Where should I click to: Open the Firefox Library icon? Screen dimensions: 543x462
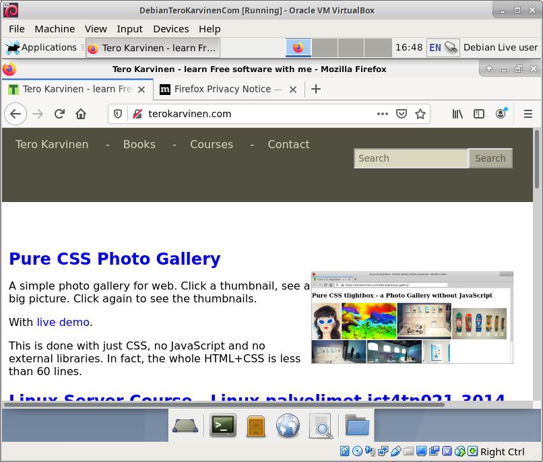[457, 114]
